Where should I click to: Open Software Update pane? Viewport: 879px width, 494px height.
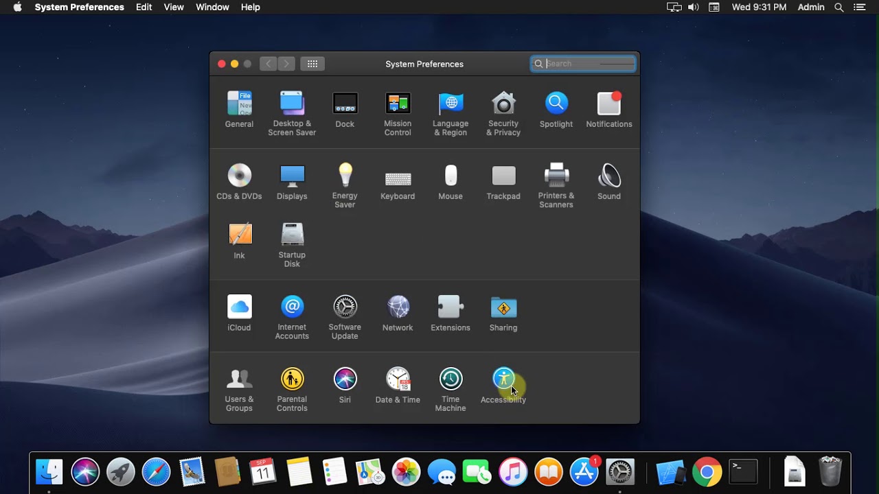click(x=345, y=317)
